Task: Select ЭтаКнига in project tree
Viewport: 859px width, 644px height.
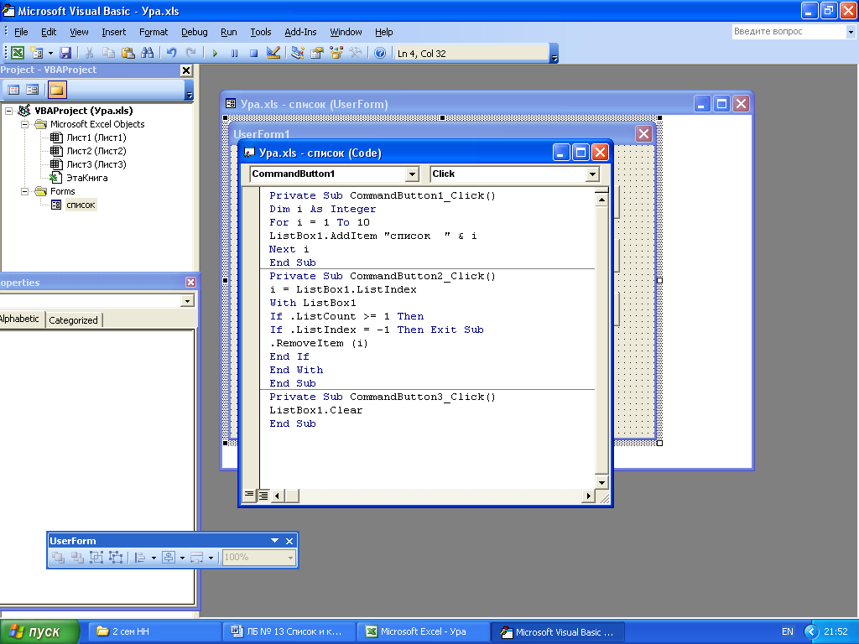Action: [86, 178]
